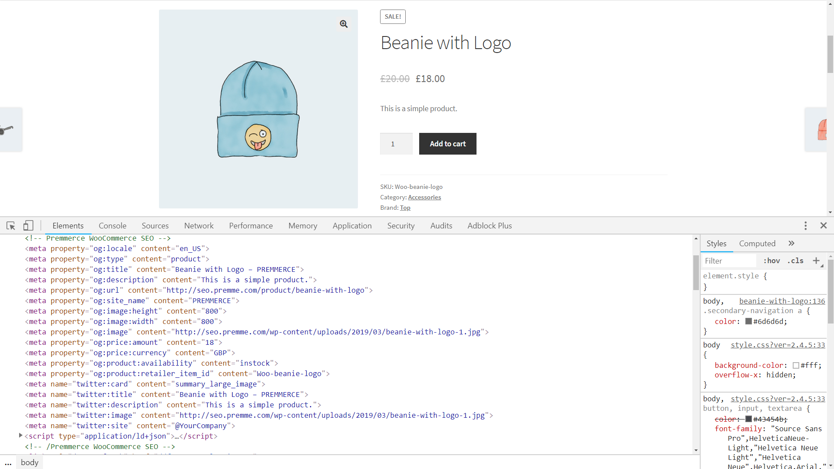Viewport: 834px width, 469px height.
Task: Open the Adblock Plus tab
Action: pyautogui.click(x=490, y=226)
